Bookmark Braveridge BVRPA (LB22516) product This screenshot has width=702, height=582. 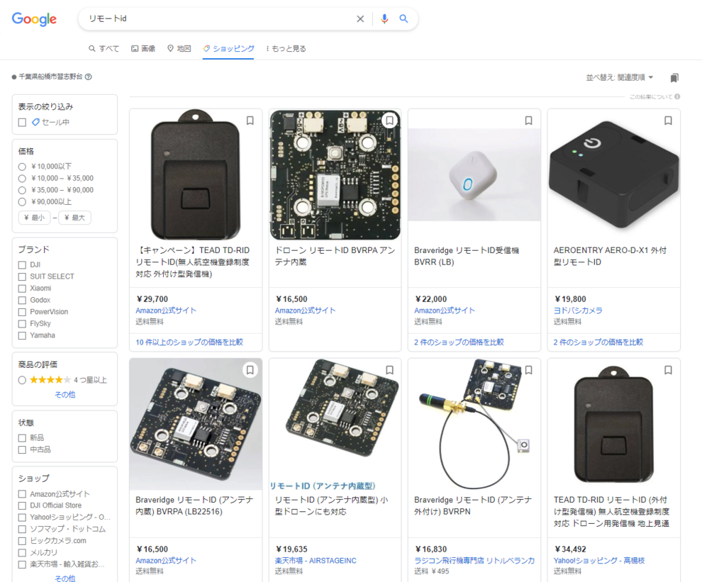[250, 370]
